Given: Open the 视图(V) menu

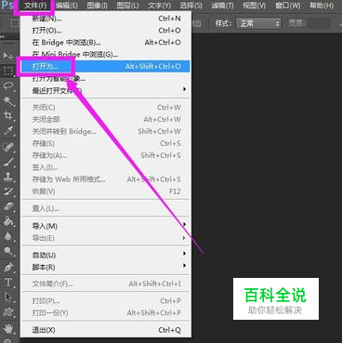Looking at the screenshot, I should [254, 6].
